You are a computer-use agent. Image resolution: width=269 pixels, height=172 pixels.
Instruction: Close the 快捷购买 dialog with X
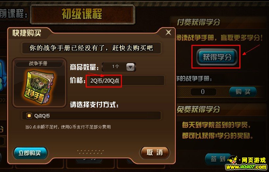pyautogui.click(x=168, y=32)
